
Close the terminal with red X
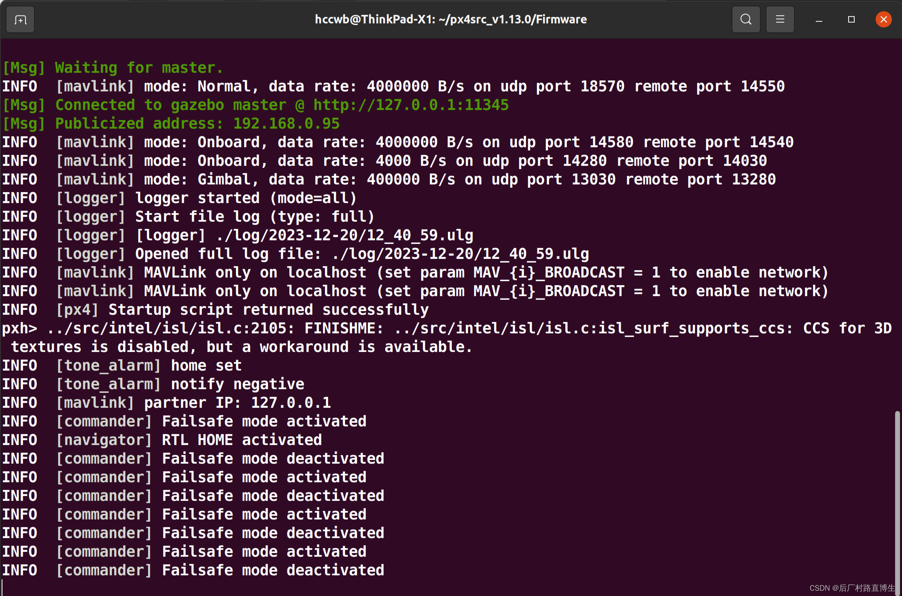click(x=883, y=19)
